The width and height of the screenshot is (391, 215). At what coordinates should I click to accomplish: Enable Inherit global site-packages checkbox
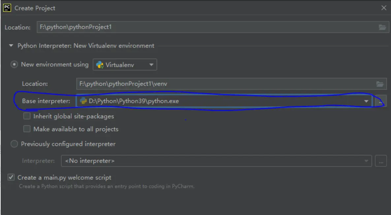27,116
